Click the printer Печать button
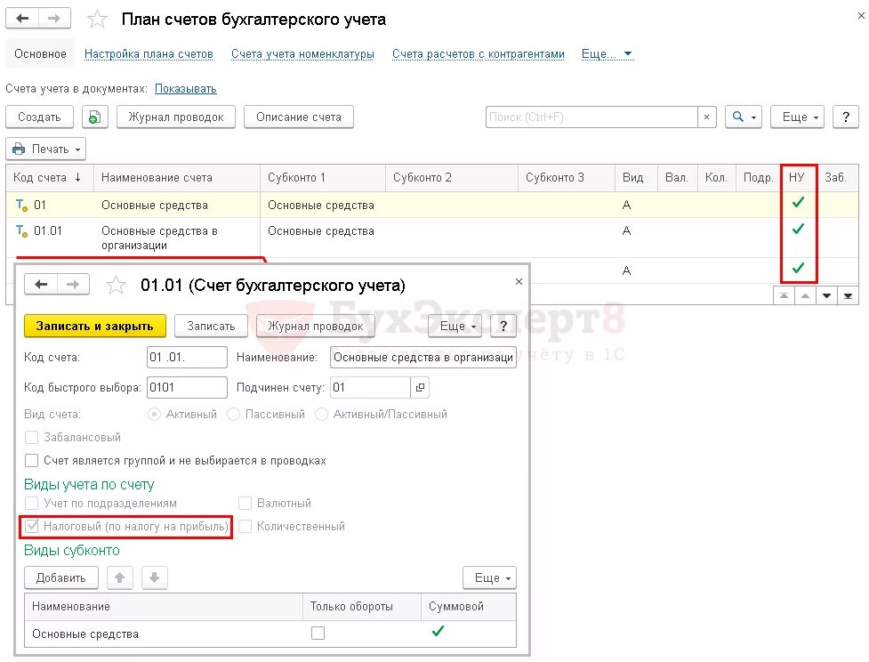 [46, 149]
